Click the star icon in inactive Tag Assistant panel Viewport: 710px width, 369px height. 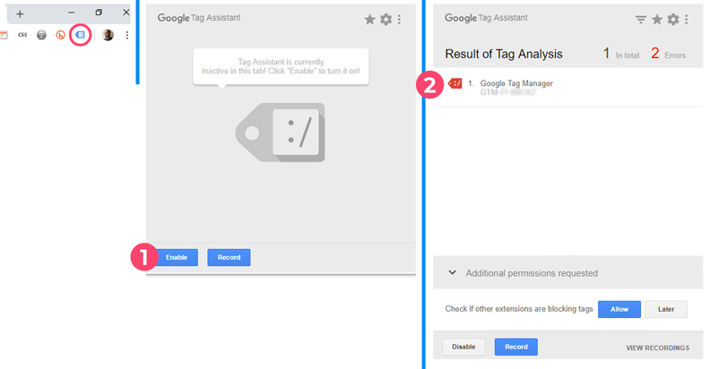(370, 19)
